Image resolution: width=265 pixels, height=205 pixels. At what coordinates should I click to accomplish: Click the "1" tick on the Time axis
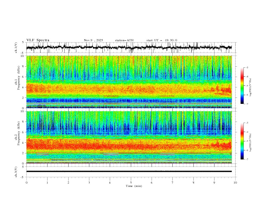click(x=47, y=183)
